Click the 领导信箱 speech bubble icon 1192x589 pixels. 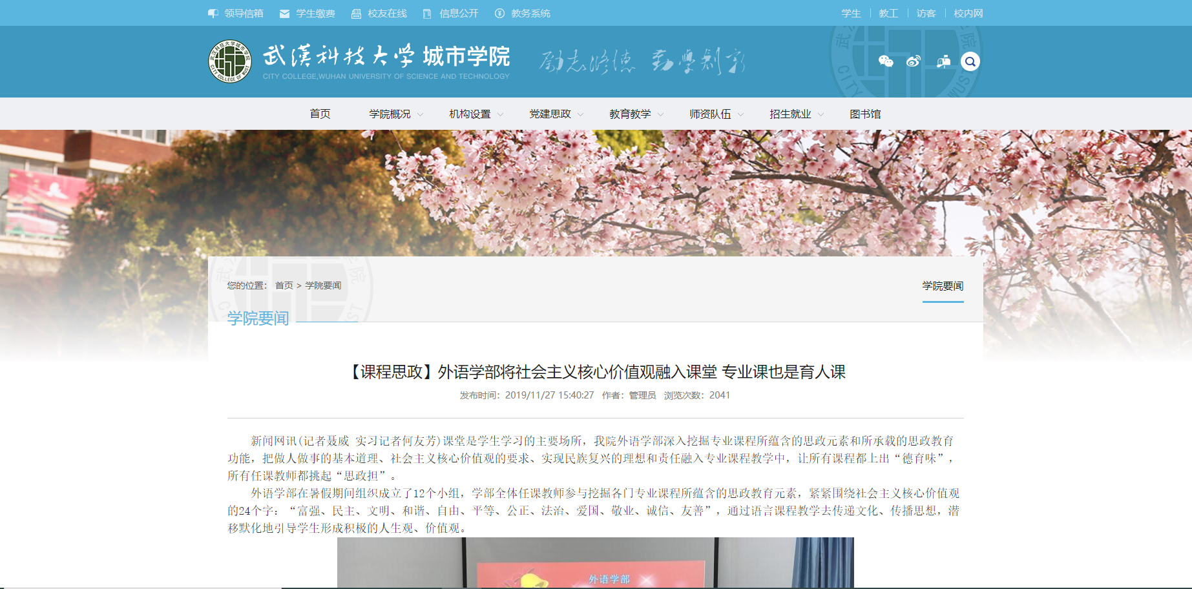click(213, 14)
